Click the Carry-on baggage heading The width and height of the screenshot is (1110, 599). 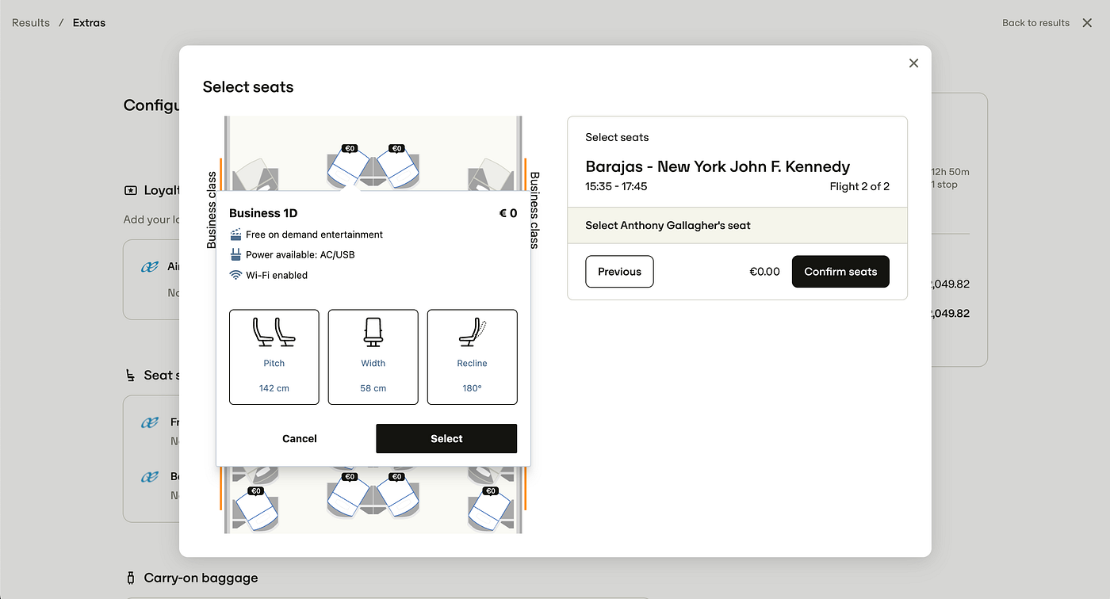point(201,578)
